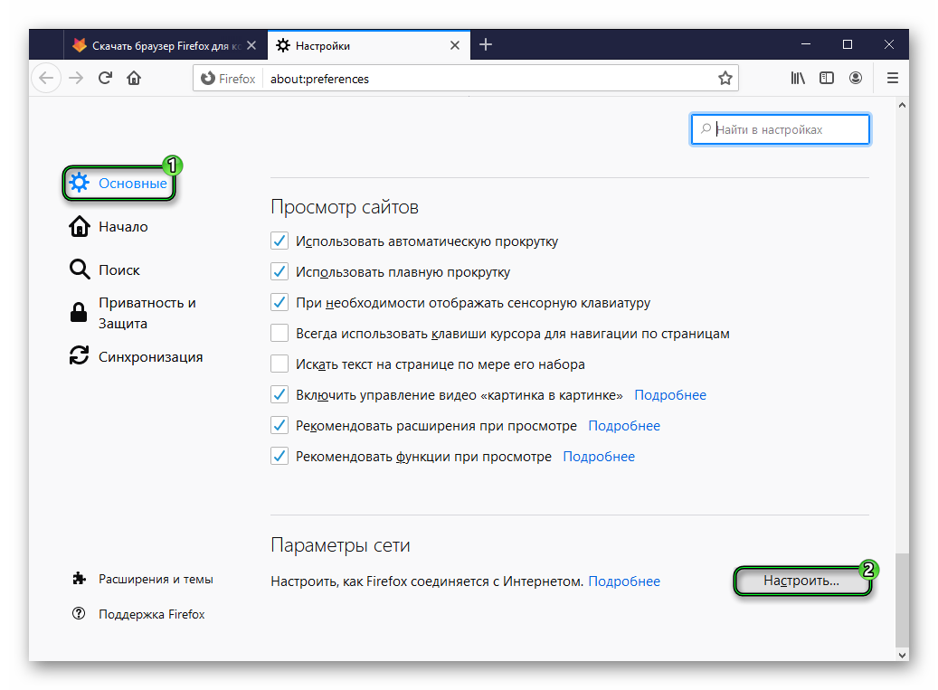
Task: Click the scrollbar down arrow
Action: 902,655
